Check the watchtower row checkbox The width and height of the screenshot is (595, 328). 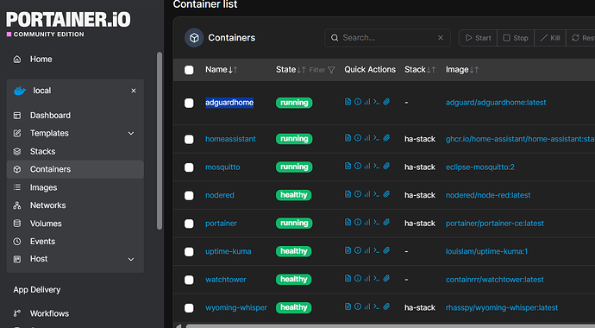click(189, 280)
